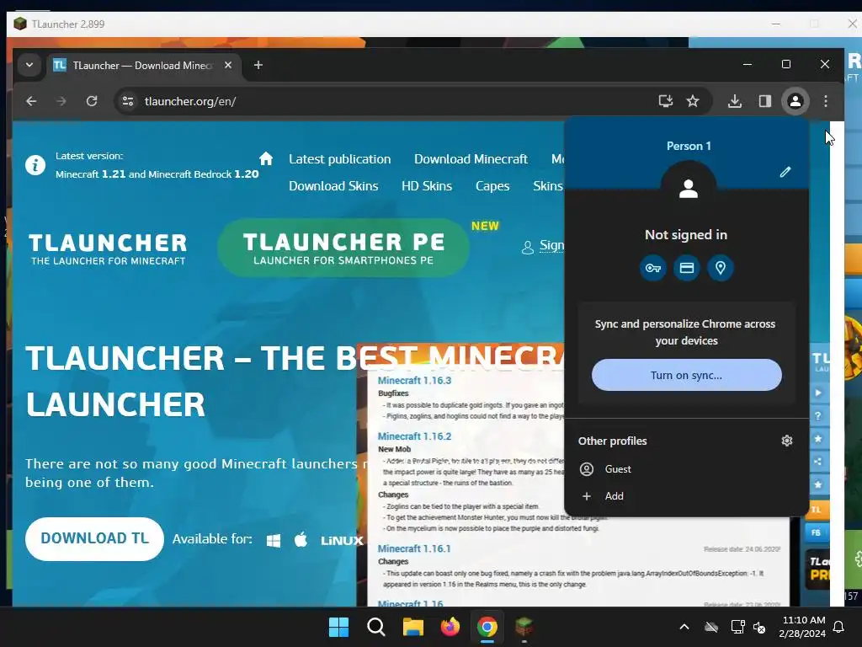Click the profile avatar button in toolbar
Screen dimensions: 862x647
pos(795,101)
